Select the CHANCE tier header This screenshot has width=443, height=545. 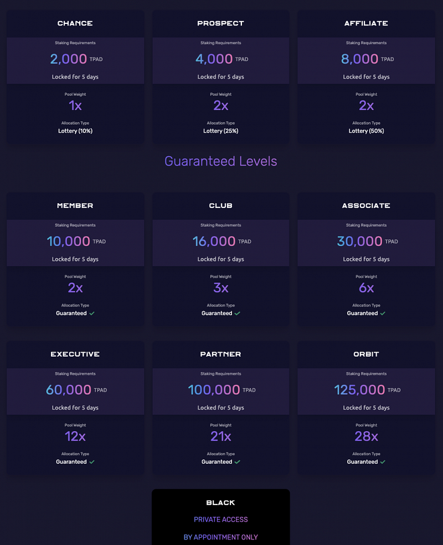(75, 23)
